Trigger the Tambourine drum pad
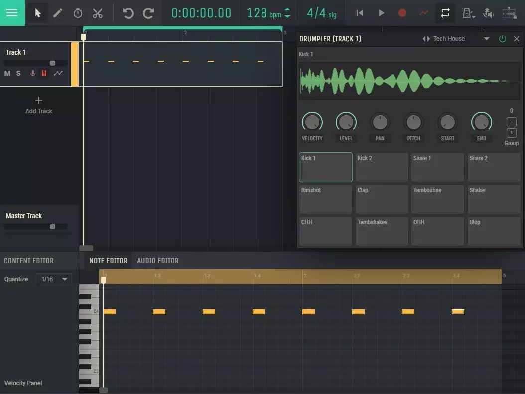Image resolution: width=525 pixels, height=394 pixels. tap(438, 199)
